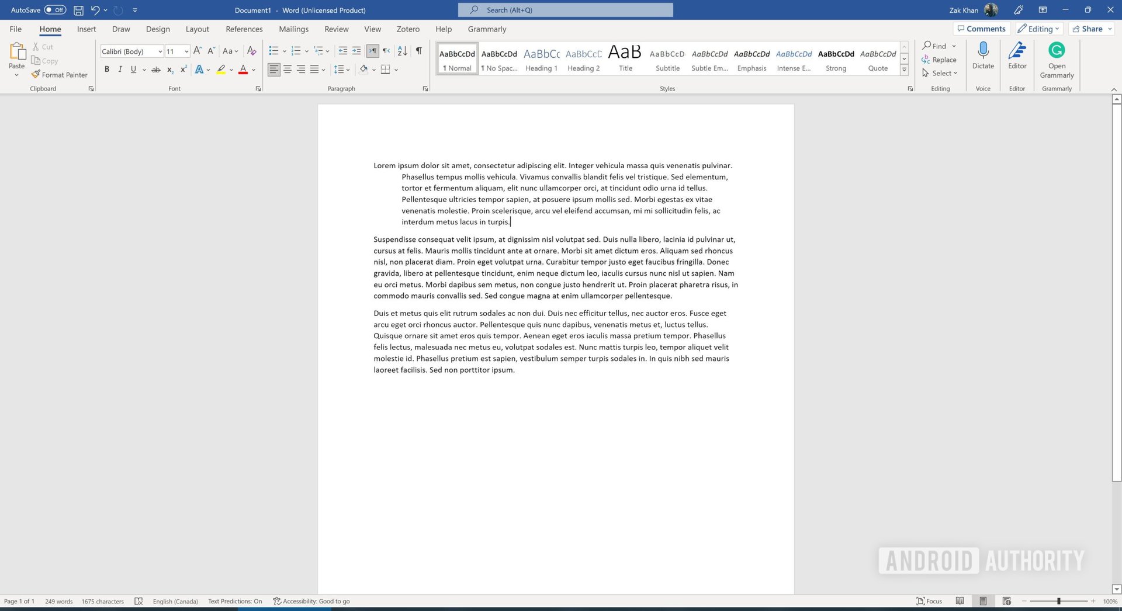The image size is (1122, 611).
Task: Open the Bullets list icon
Action: (x=273, y=51)
